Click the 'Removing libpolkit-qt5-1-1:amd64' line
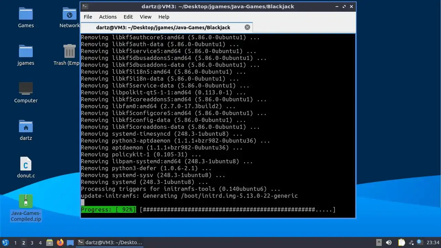Image resolution: width=441 pixels, height=248 pixels. [x=163, y=92]
